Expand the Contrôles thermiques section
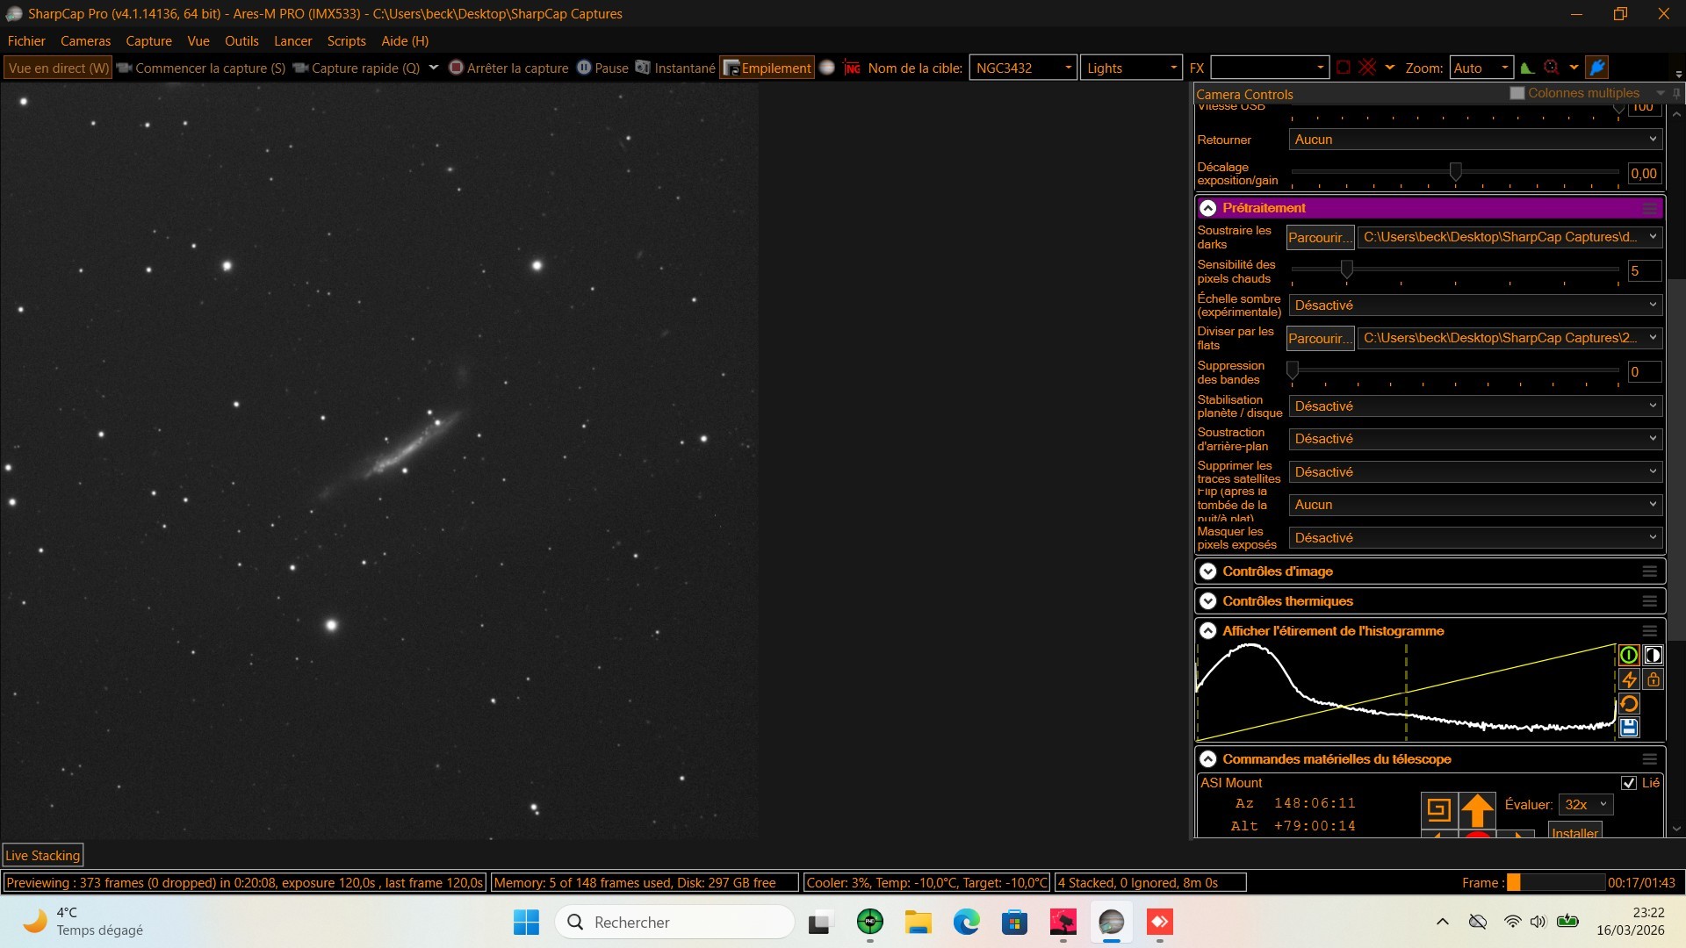The height and width of the screenshot is (948, 1686). click(1208, 601)
